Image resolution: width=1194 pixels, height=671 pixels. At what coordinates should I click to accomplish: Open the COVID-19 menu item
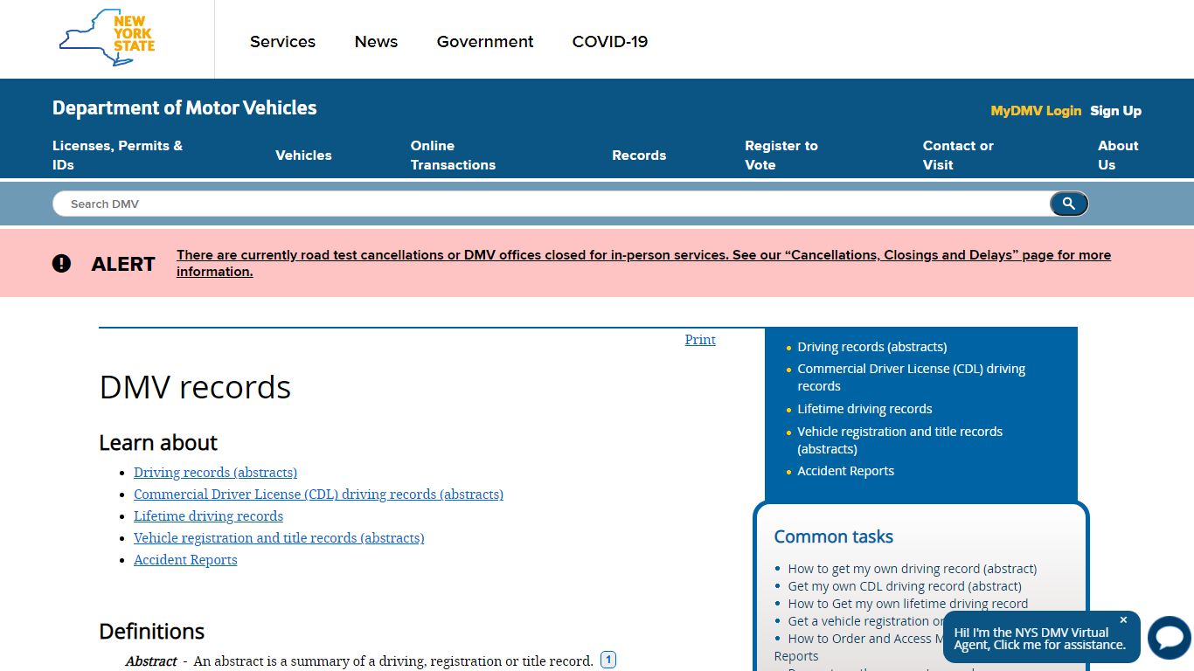pyautogui.click(x=610, y=42)
